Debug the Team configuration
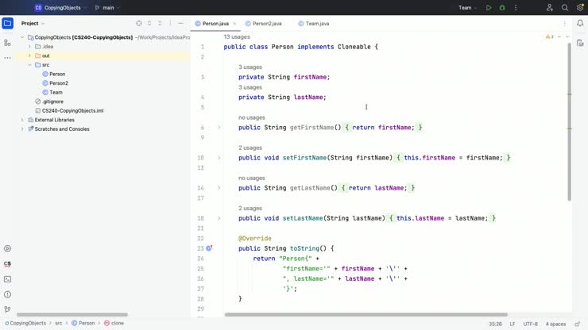This screenshot has width=588, height=330. pyautogui.click(x=502, y=7)
